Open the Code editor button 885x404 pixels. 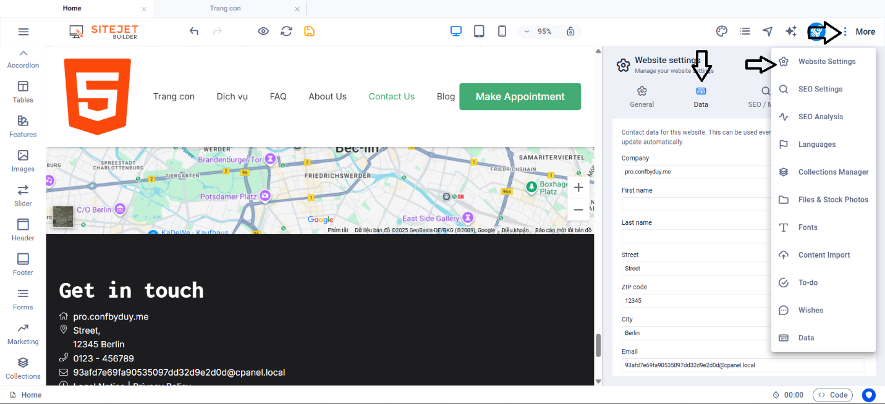click(x=832, y=395)
